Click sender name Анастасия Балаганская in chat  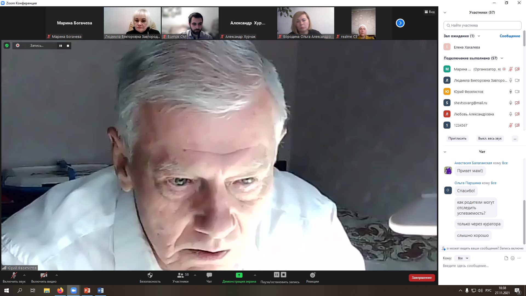(473, 163)
